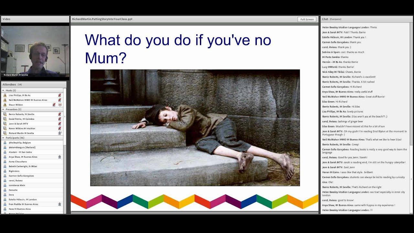Click presenter icon of David Petrie
Image resolution: width=414 pixels, height=233 pixels.
pyautogui.click(x=5, y=119)
